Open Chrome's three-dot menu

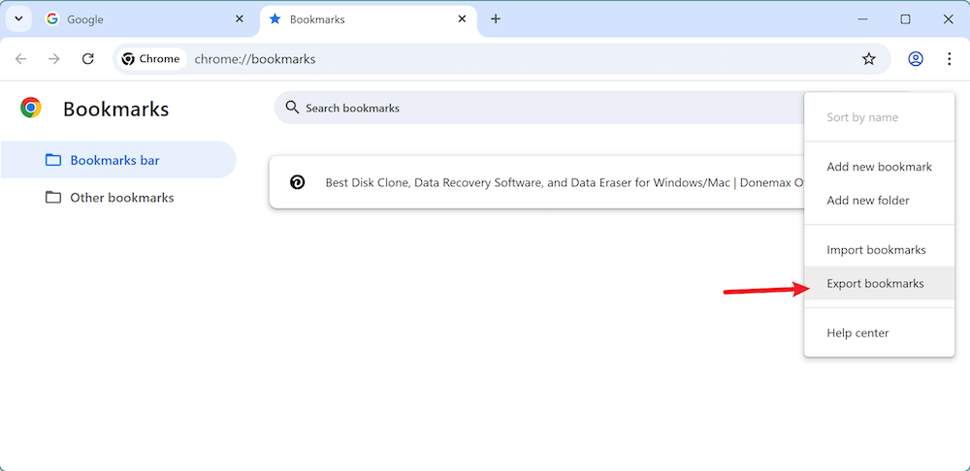949,59
